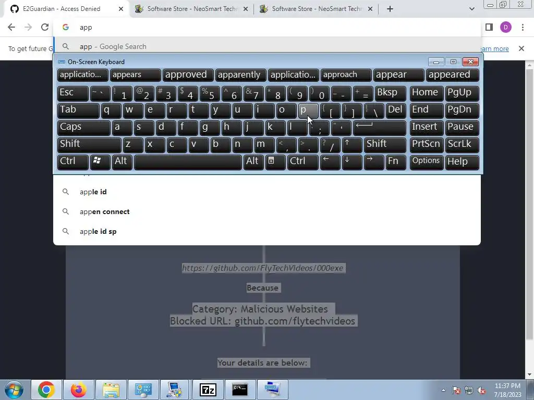Tap the down arrow key

(352, 162)
